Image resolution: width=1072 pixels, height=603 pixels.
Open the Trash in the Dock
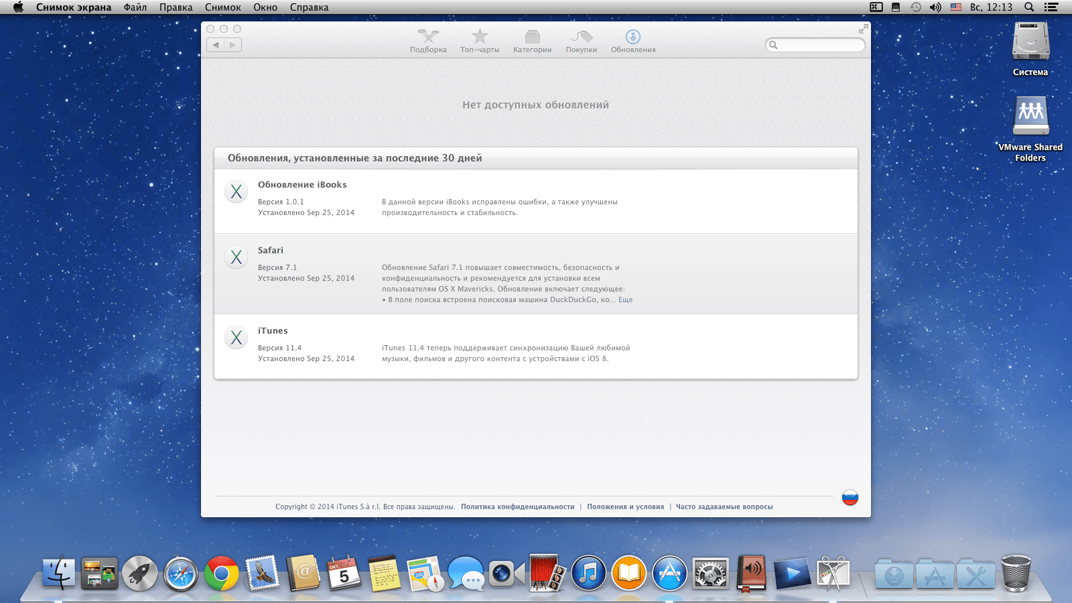tap(1016, 574)
